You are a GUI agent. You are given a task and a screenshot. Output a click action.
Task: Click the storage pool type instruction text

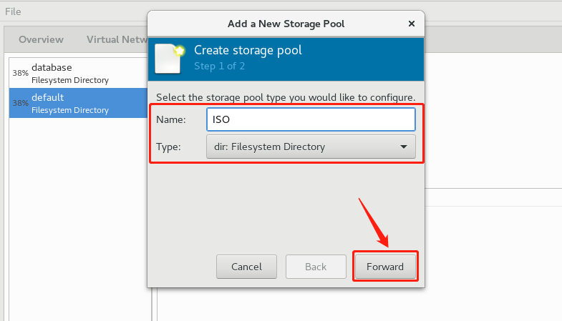tap(286, 97)
